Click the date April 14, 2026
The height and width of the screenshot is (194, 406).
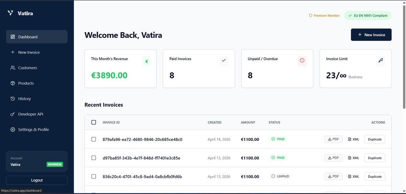pyautogui.click(x=219, y=139)
